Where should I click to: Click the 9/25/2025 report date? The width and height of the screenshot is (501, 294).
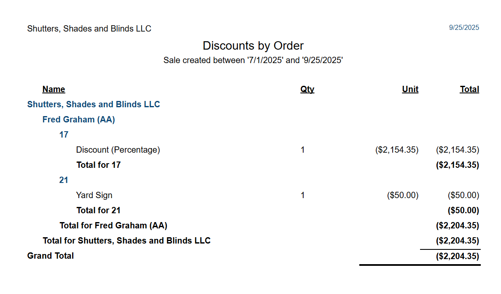pos(464,27)
